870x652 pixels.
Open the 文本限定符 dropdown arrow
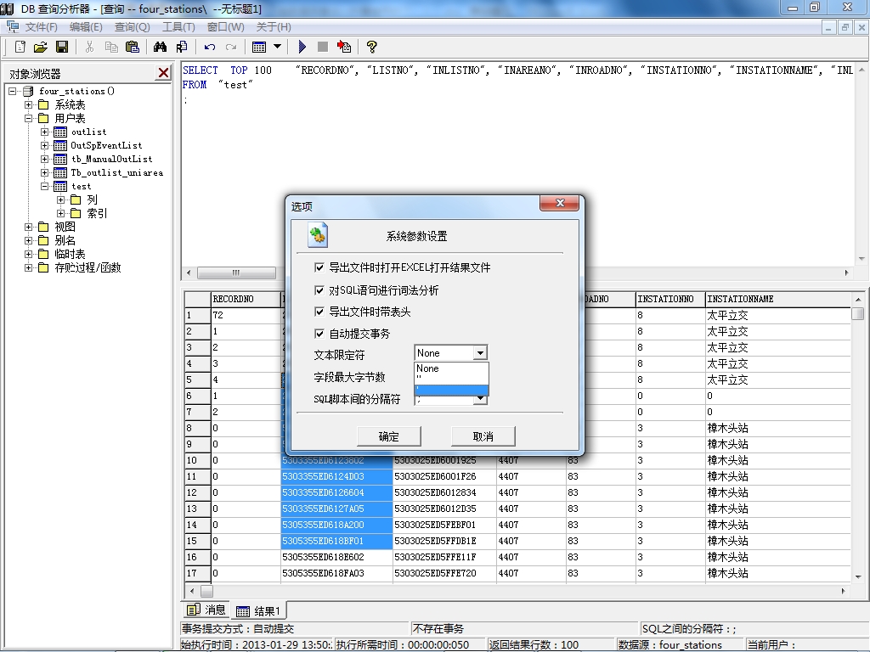point(480,353)
